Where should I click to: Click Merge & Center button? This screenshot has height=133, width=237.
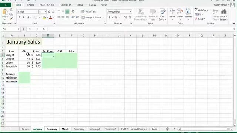pos(91,17)
